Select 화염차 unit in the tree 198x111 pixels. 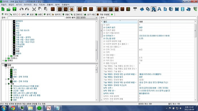(19, 54)
